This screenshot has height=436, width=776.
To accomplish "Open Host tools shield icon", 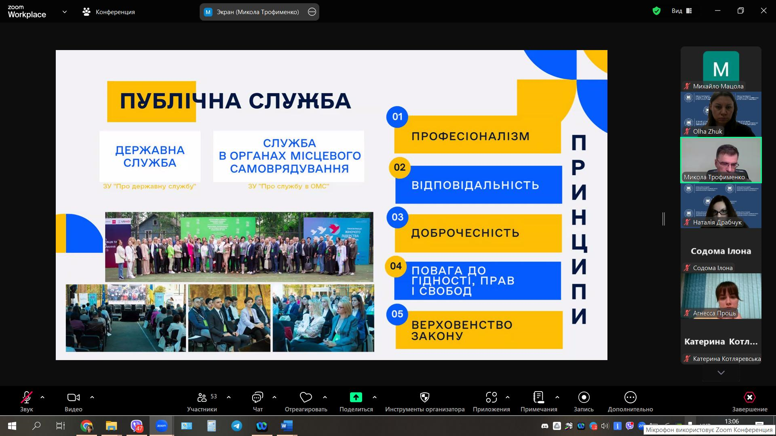I will [x=424, y=398].
